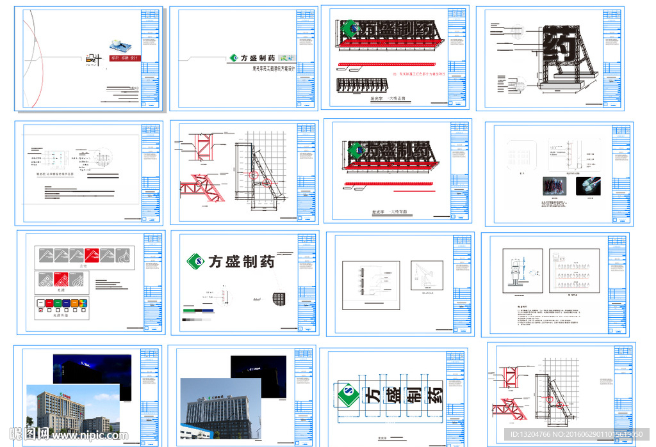Open the 发光字 大楼正面 sign elevation sheet
This screenshot has height=447, width=656.
(395, 57)
